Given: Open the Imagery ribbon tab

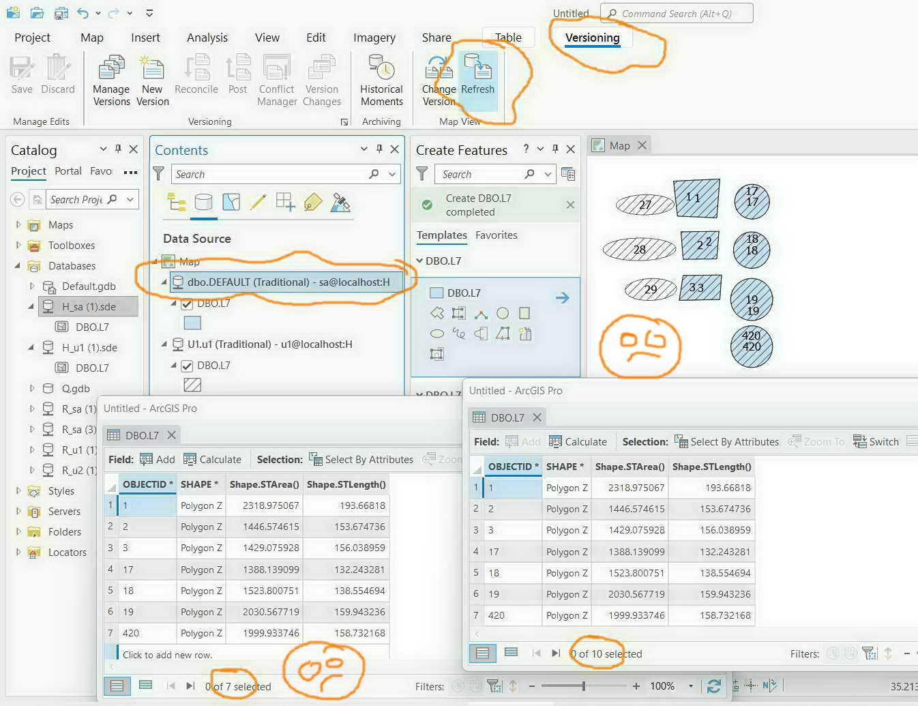Looking at the screenshot, I should click(374, 38).
